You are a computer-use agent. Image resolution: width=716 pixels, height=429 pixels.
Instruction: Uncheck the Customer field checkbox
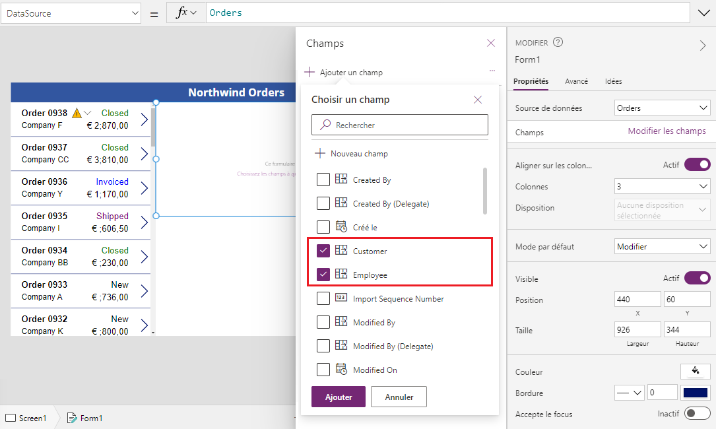click(323, 250)
